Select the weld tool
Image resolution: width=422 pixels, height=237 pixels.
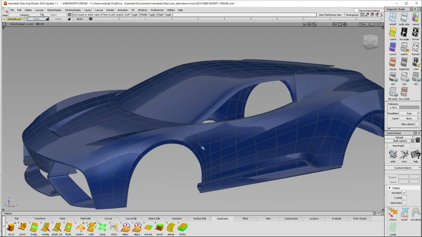click(x=91, y=227)
